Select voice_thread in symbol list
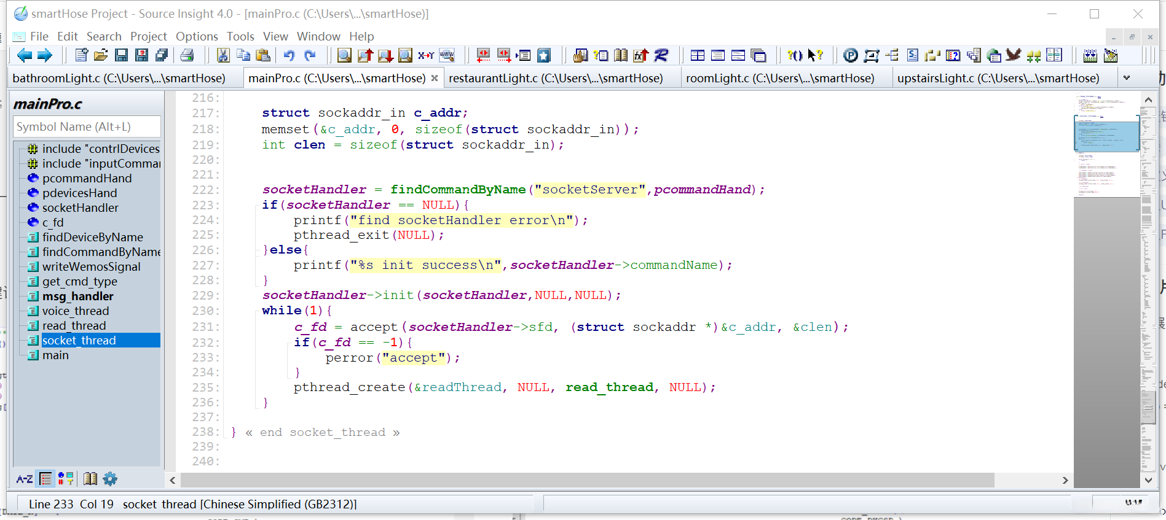This screenshot has height=520, width=1166. [x=76, y=311]
